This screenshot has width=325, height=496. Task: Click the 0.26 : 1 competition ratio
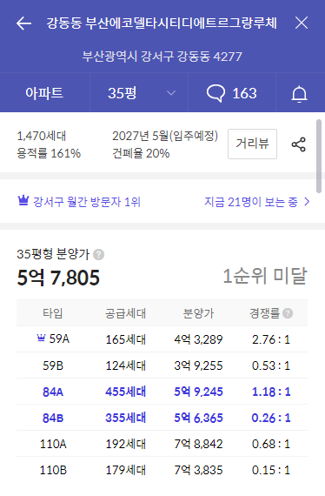point(270,418)
